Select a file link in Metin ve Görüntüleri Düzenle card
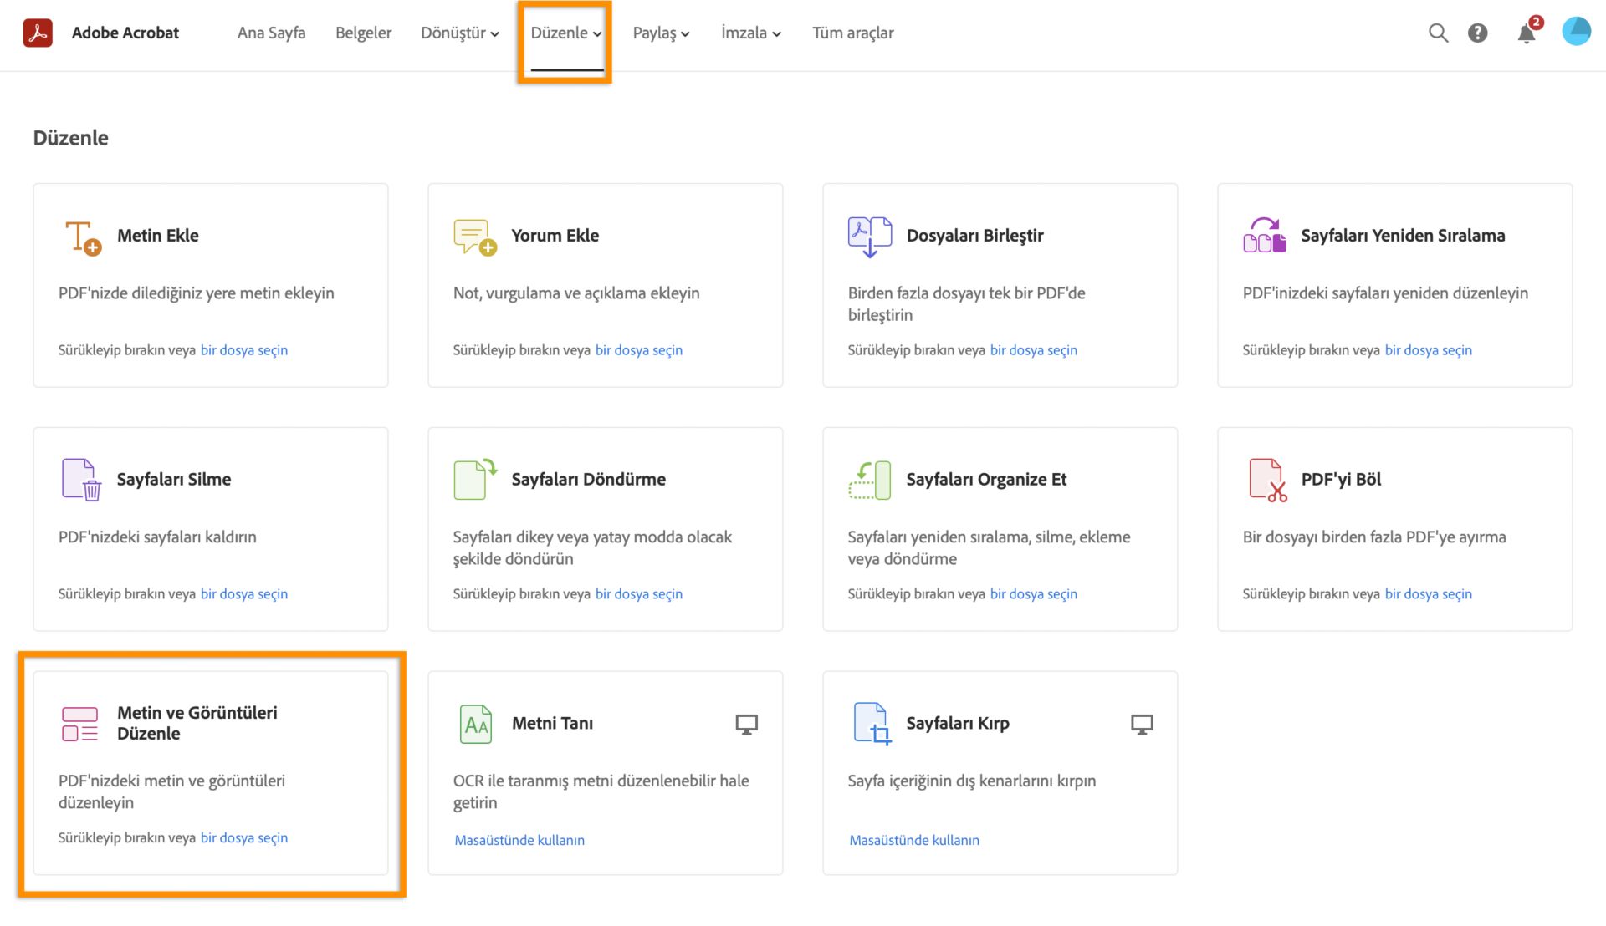This screenshot has width=1606, height=926. (x=244, y=838)
